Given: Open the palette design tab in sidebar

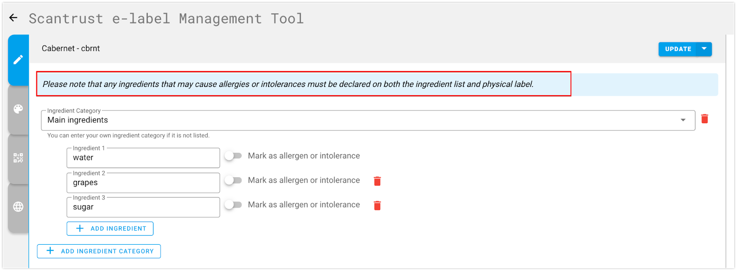Looking at the screenshot, I should 18,109.
